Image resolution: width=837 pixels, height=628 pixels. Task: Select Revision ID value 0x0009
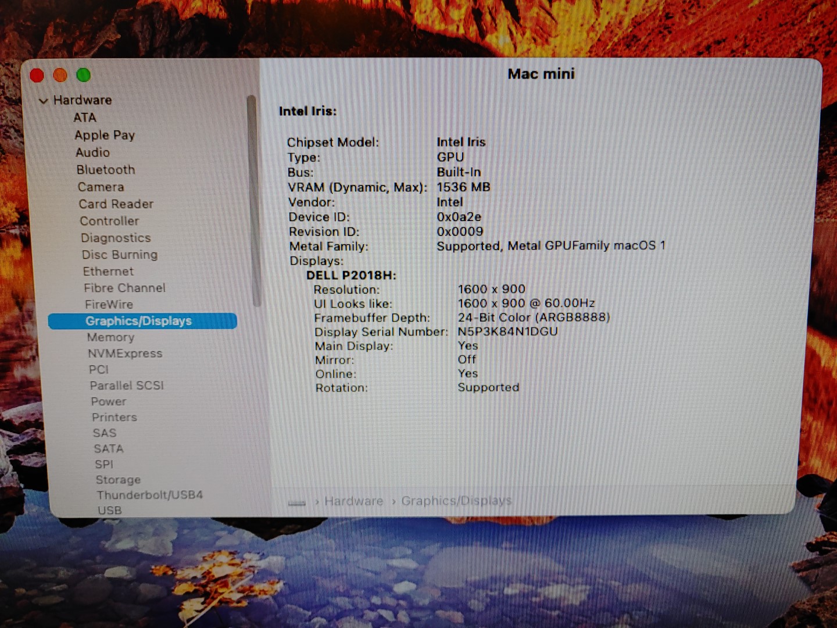(x=460, y=231)
